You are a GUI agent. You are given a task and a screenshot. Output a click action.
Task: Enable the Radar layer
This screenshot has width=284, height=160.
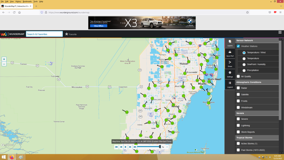pos(238,88)
